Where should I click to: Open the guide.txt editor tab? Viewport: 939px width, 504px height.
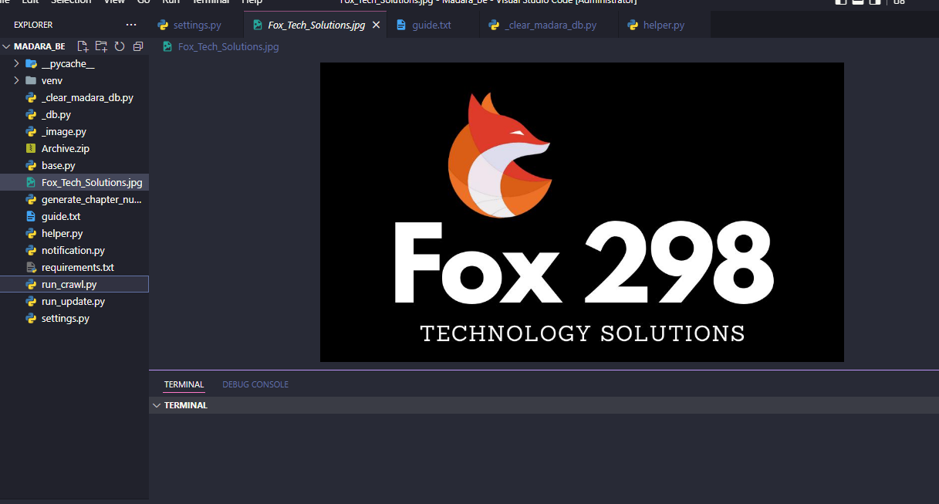[x=432, y=25]
